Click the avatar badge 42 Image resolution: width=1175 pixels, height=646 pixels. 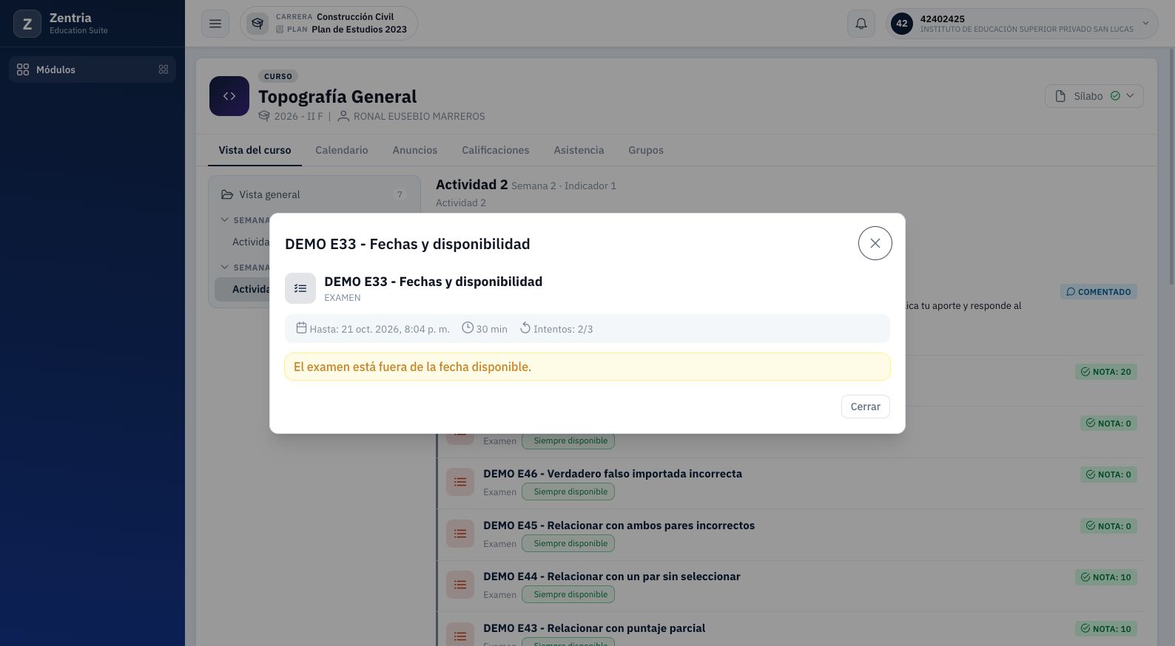pyautogui.click(x=902, y=24)
